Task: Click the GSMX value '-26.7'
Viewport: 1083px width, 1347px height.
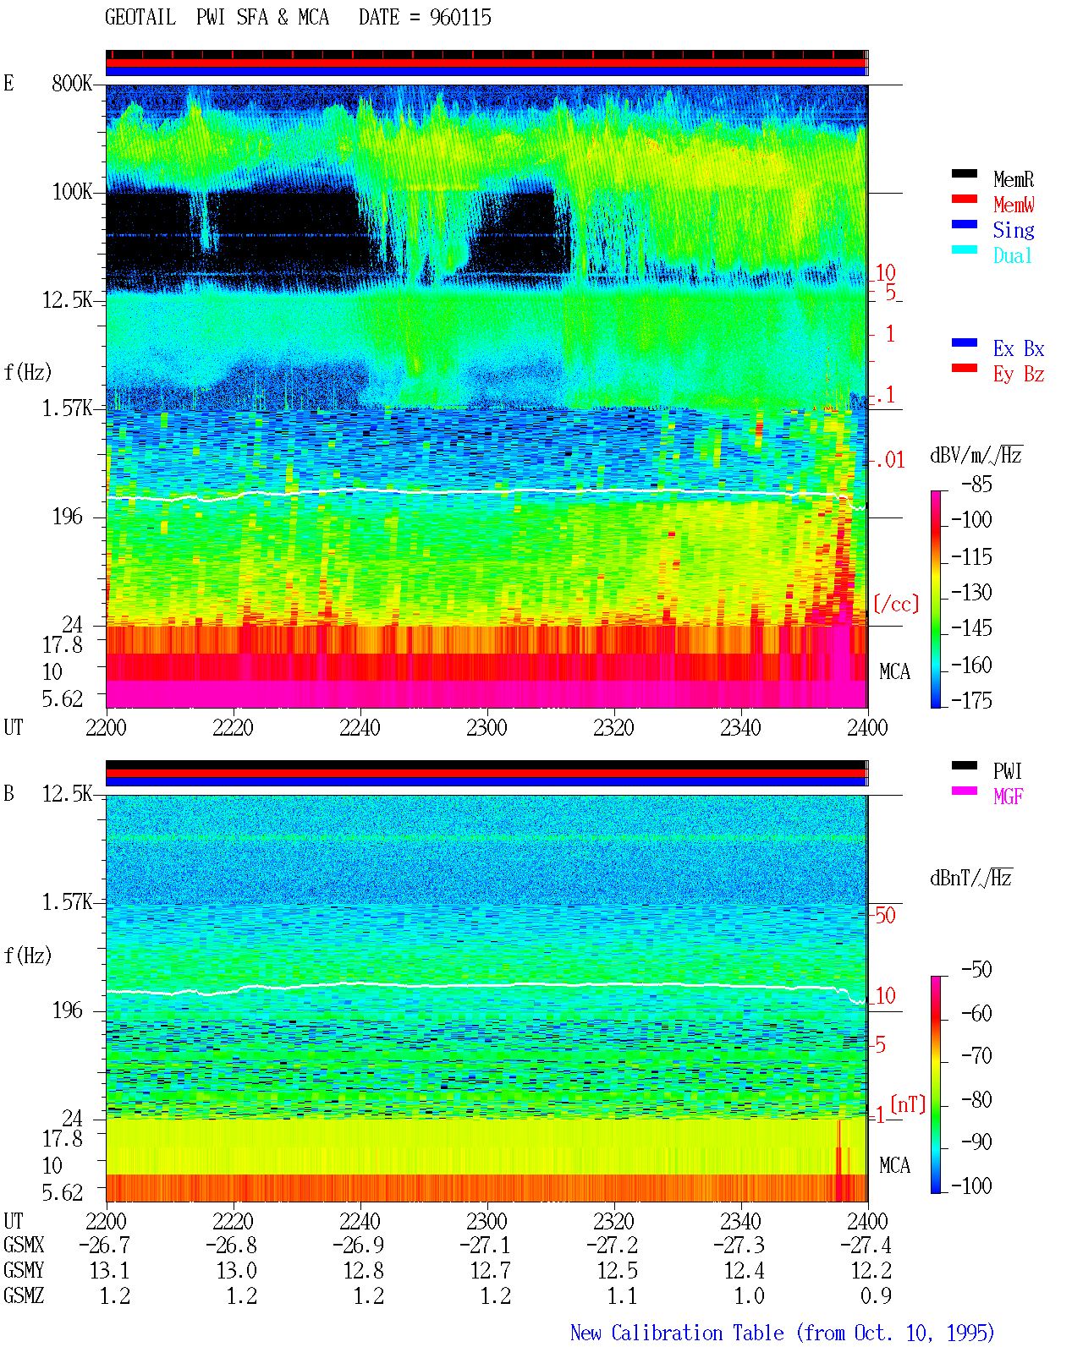Action: pos(104,1246)
